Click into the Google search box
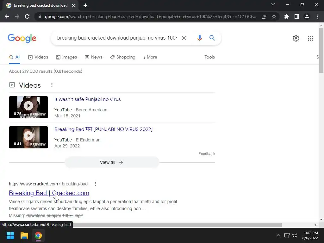 coord(117,38)
